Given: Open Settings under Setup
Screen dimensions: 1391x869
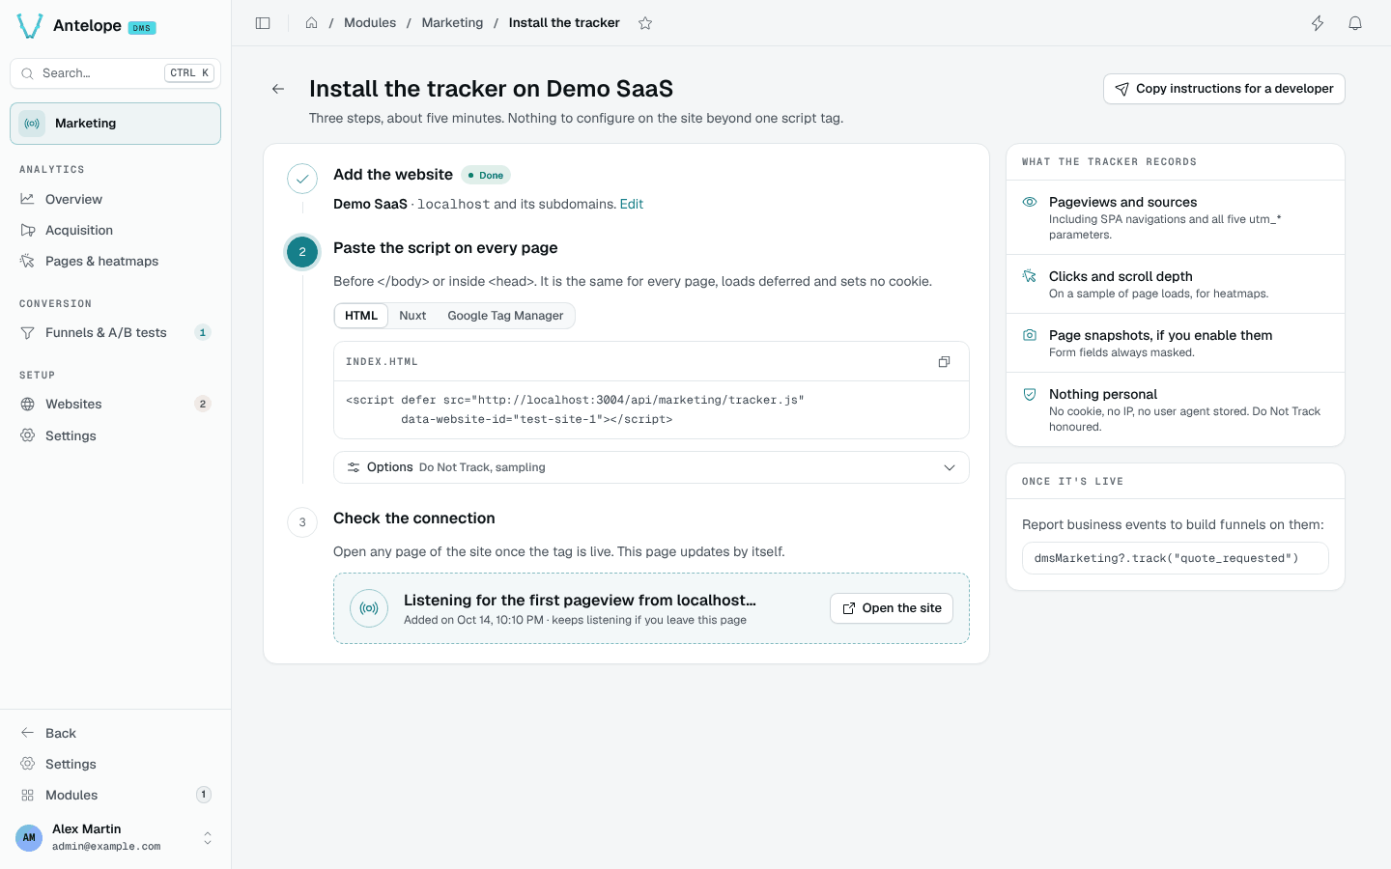Looking at the screenshot, I should (x=115, y=435).
